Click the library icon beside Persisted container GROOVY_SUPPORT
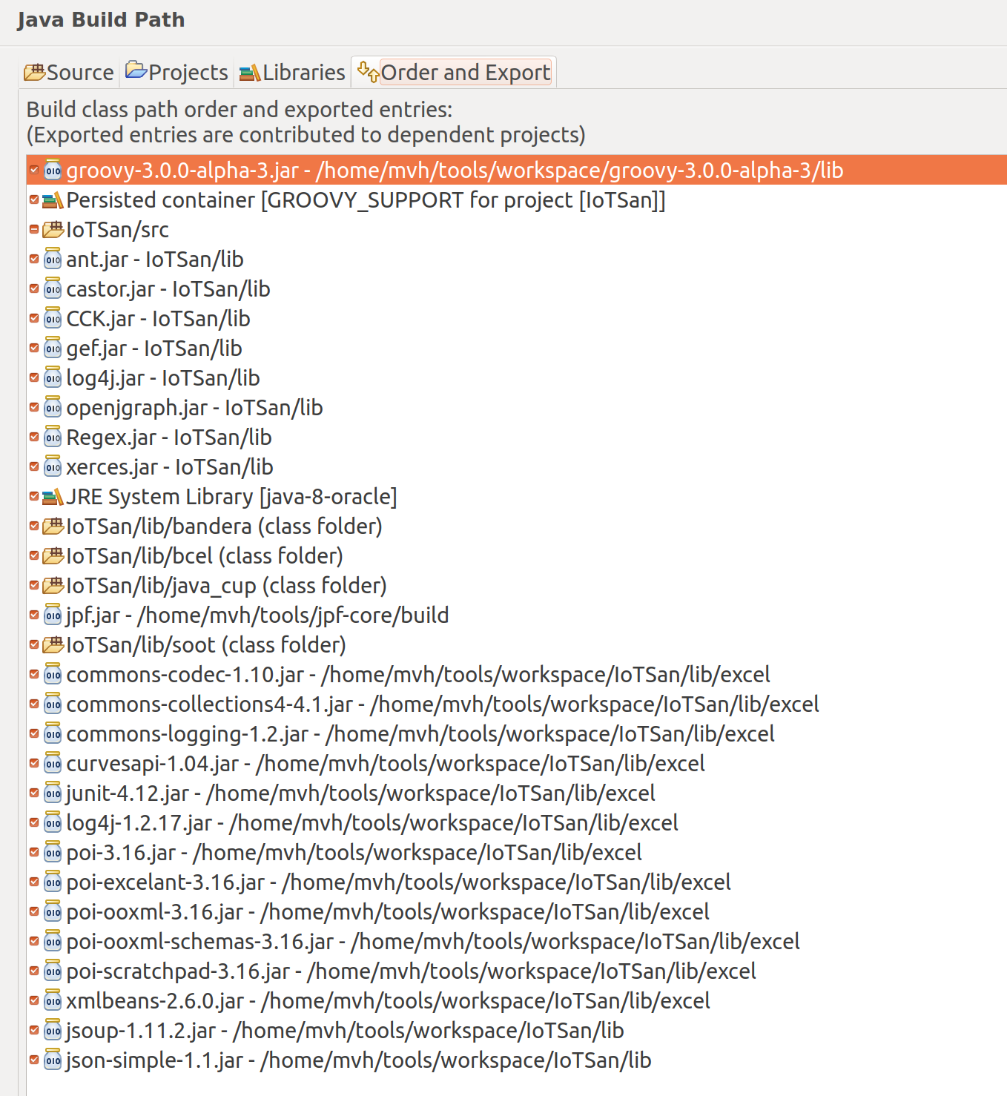This screenshot has height=1096, width=1007. (53, 199)
